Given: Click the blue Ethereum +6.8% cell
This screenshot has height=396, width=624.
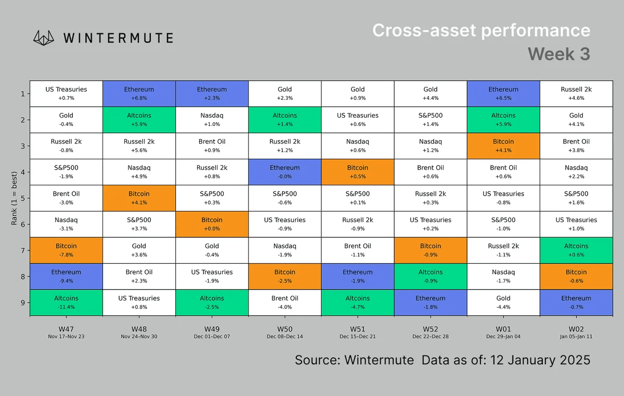Looking at the screenshot, I should coord(139,94).
